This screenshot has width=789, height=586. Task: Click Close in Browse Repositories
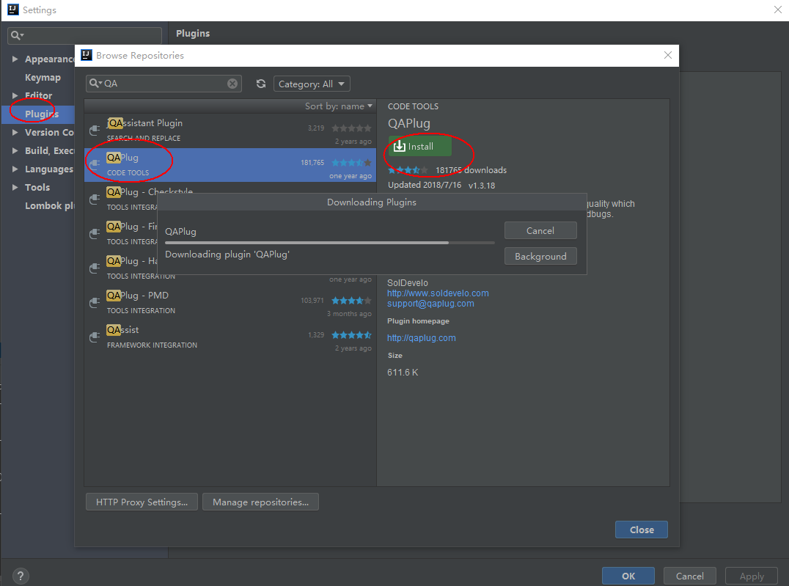642,530
